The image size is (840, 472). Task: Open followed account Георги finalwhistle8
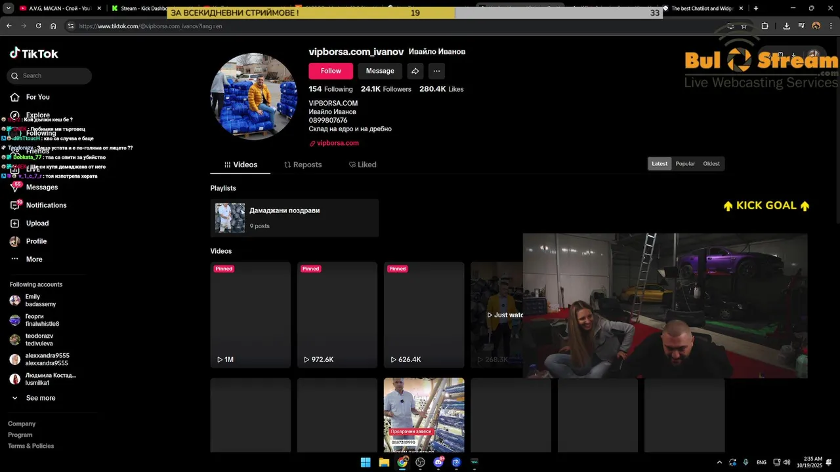pos(34,320)
